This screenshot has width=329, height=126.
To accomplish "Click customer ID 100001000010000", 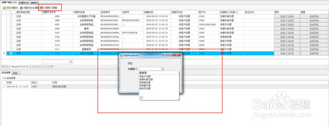I will tap(207, 25).
